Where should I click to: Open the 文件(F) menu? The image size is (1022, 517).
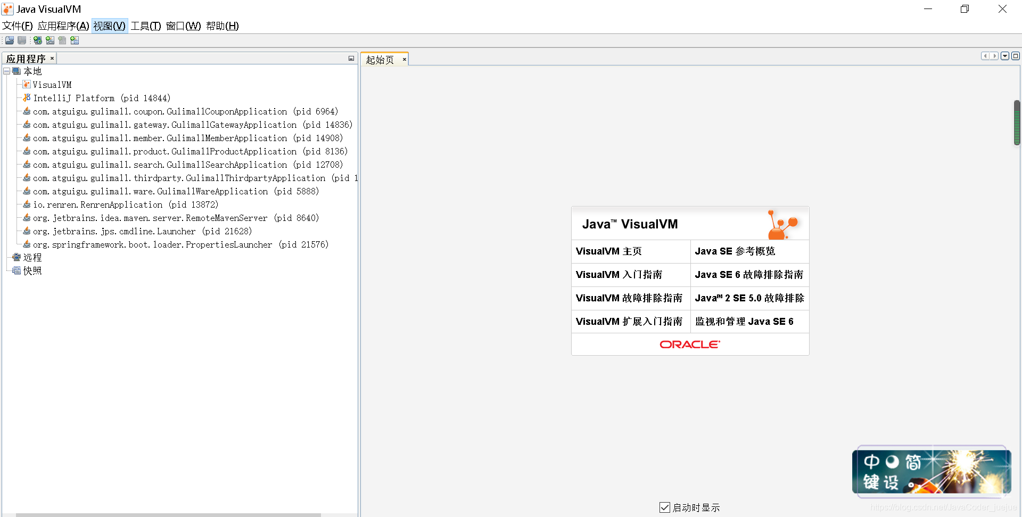[18, 26]
